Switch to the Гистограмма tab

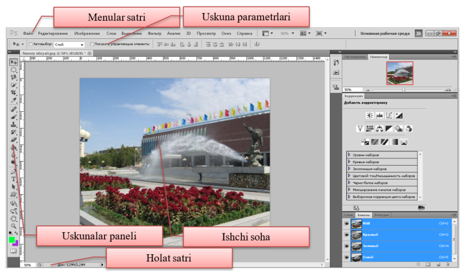(355, 57)
